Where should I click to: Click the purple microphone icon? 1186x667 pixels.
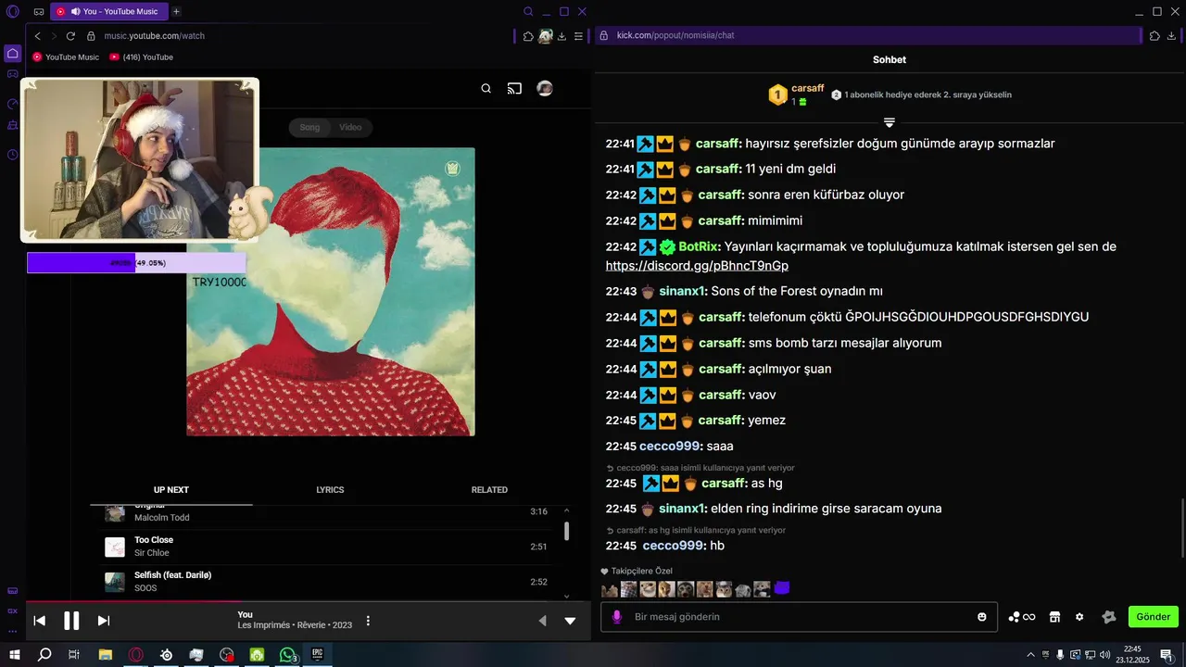tap(617, 617)
